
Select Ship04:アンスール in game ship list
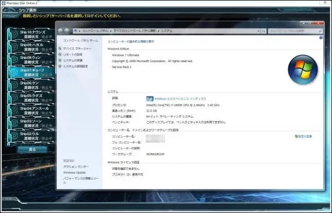click(31, 111)
